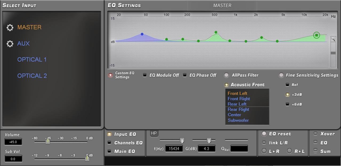341x166 pixels.
Task: Choose Subwoofer in the channel list
Action: tap(238, 120)
